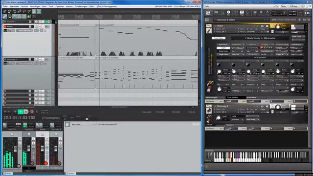This screenshot has width=313, height=176.
Task: Toggle Kontakt on-screen keyboard icon
Action: point(242,13)
